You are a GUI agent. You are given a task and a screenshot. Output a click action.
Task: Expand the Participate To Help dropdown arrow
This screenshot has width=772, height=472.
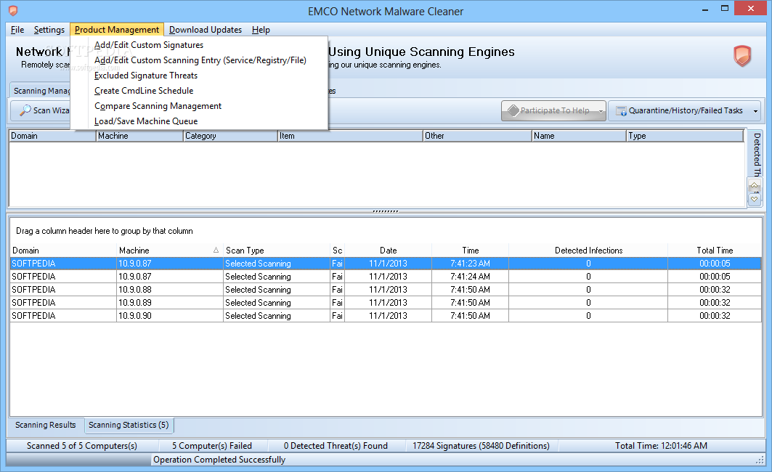click(x=601, y=111)
